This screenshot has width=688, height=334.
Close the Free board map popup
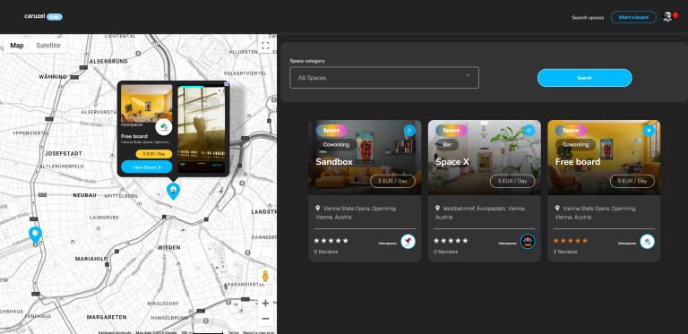(x=227, y=83)
